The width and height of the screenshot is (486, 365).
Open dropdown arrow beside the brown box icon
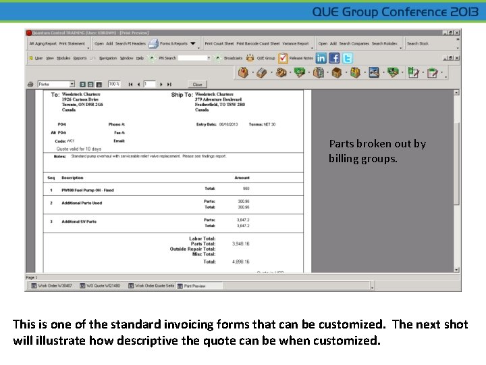tap(346, 73)
